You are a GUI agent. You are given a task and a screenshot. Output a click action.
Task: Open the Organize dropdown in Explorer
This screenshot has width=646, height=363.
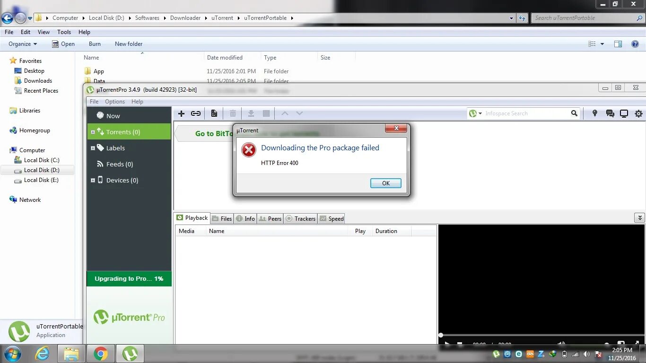pyautogui.click(x=22, y=44)
